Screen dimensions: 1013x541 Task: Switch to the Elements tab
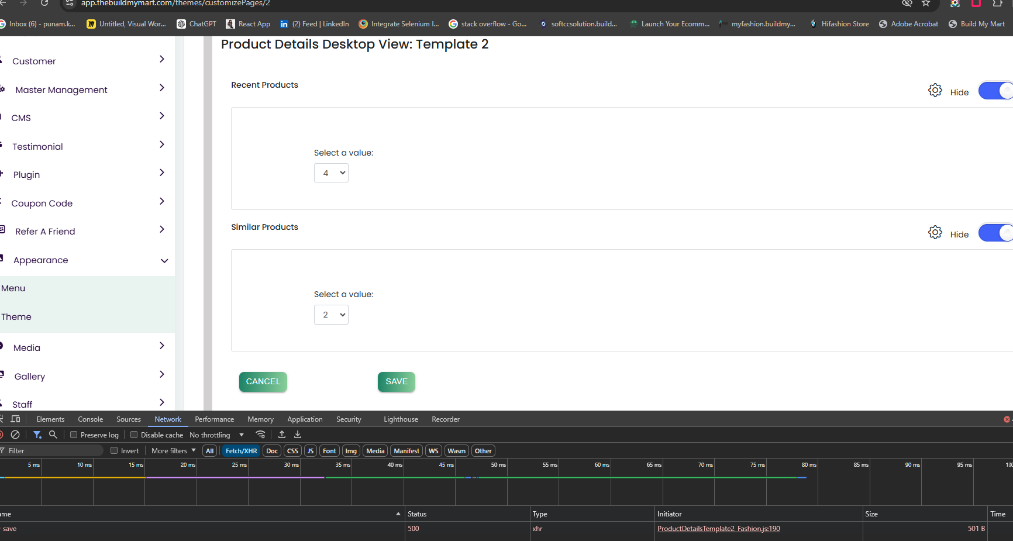click(50, 419)
